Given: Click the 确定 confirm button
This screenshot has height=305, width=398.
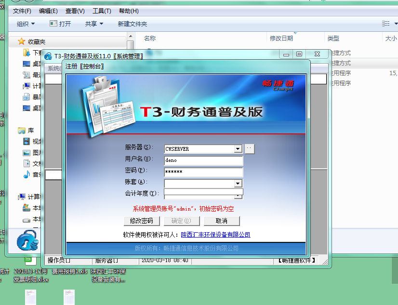Looking at the screenshot, I should [182, 221].
